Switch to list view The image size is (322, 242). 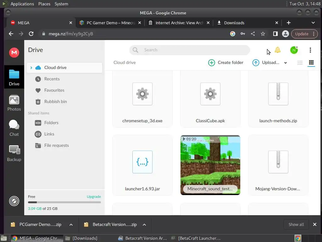300,63
